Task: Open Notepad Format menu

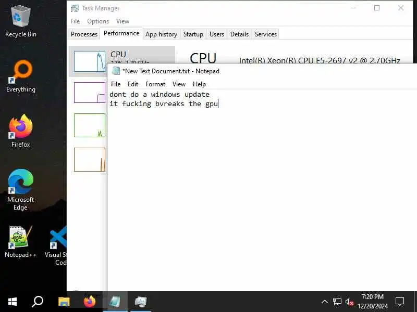Action: pyautogui.click(x=155, y=84)
